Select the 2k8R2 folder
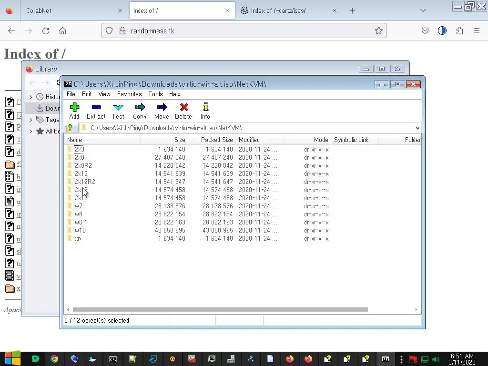 click(x=83, y=165)
